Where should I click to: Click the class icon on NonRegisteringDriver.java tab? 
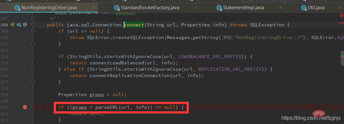click(x=17, y=8)
